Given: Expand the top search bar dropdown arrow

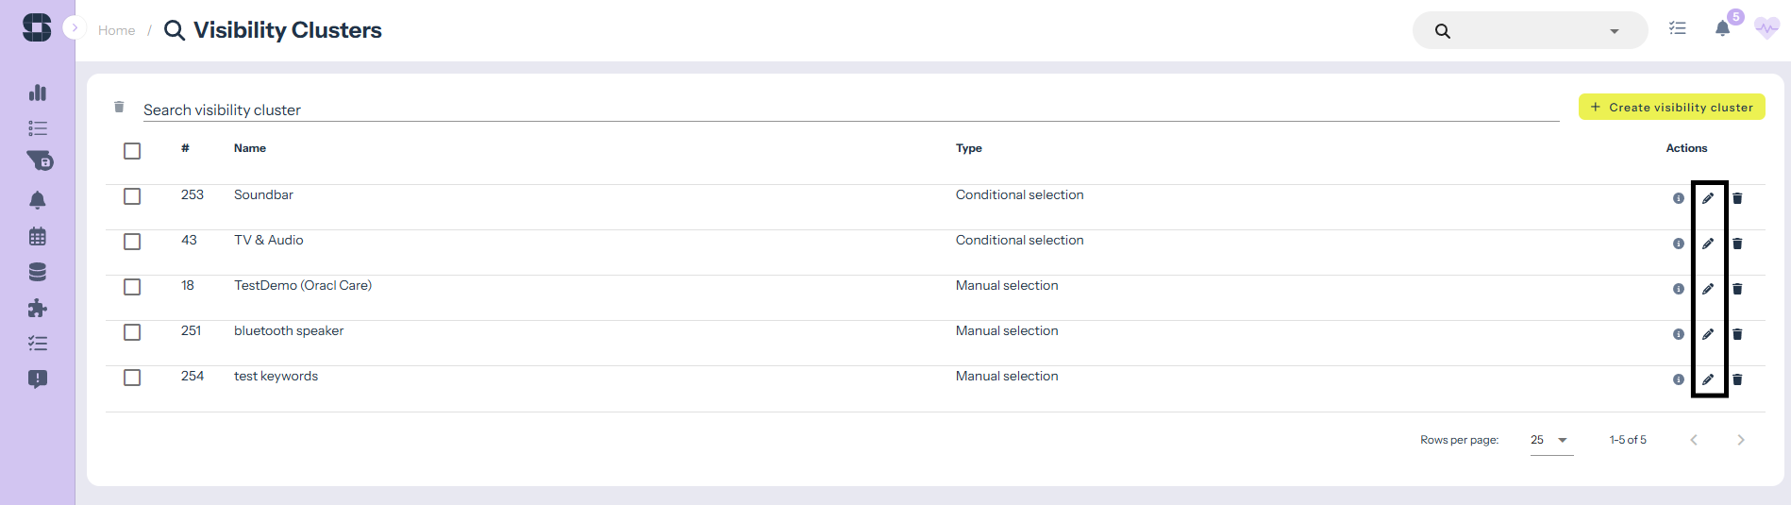Looking at the screenshot, I should (1615, 31).
